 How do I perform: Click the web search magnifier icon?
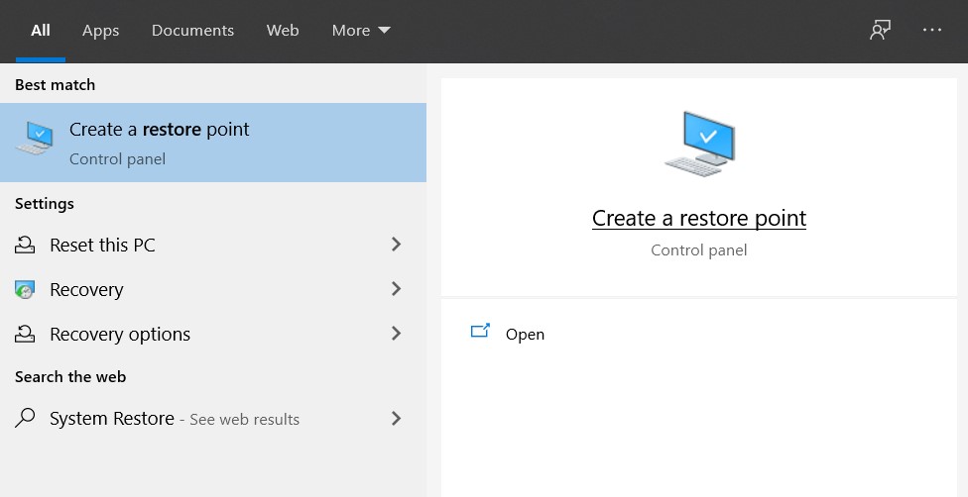(25, 419)
